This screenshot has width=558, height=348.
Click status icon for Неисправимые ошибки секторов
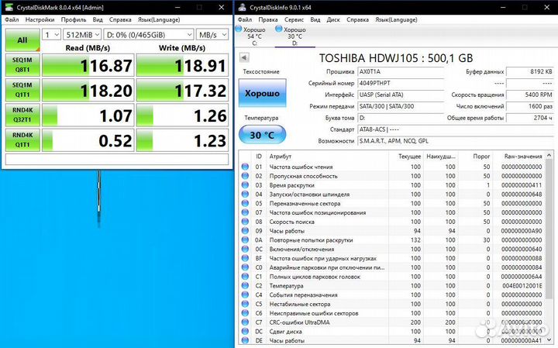point(245,313)
